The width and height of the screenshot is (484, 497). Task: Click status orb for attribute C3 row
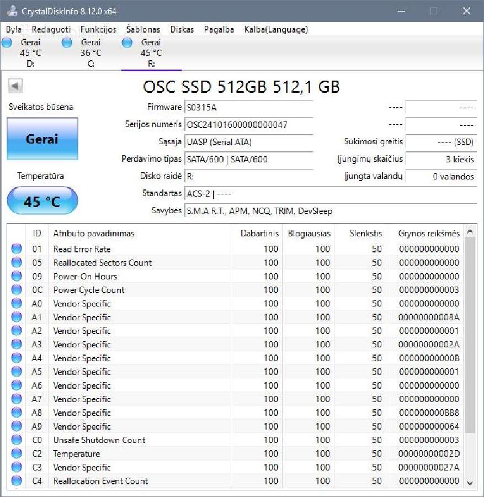17,467
